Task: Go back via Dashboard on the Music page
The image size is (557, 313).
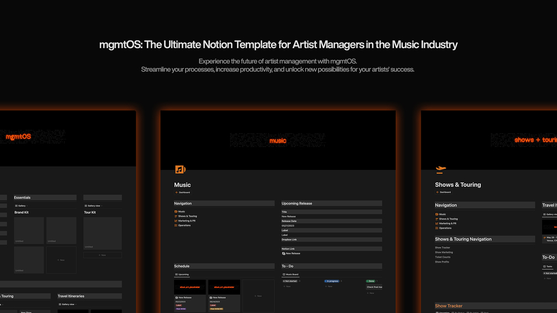Action: click(x=182, y=192)
